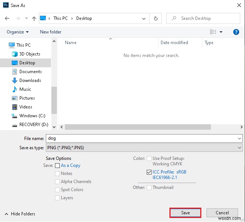Click the Save button
The height and width of the screenshot is (222, 245).
(185, 213)
